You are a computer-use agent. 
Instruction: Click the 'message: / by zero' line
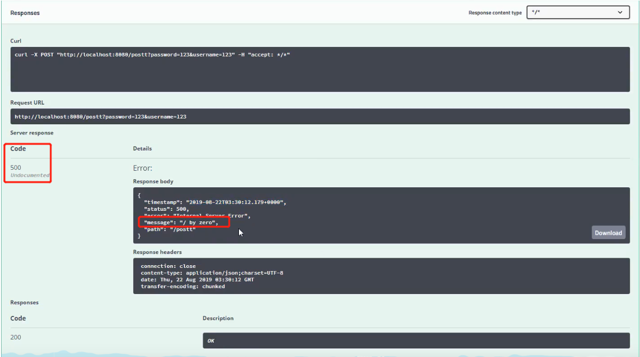pos(181,222)
